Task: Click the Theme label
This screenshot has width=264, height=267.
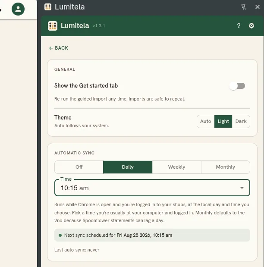Action: pos(63,117)
